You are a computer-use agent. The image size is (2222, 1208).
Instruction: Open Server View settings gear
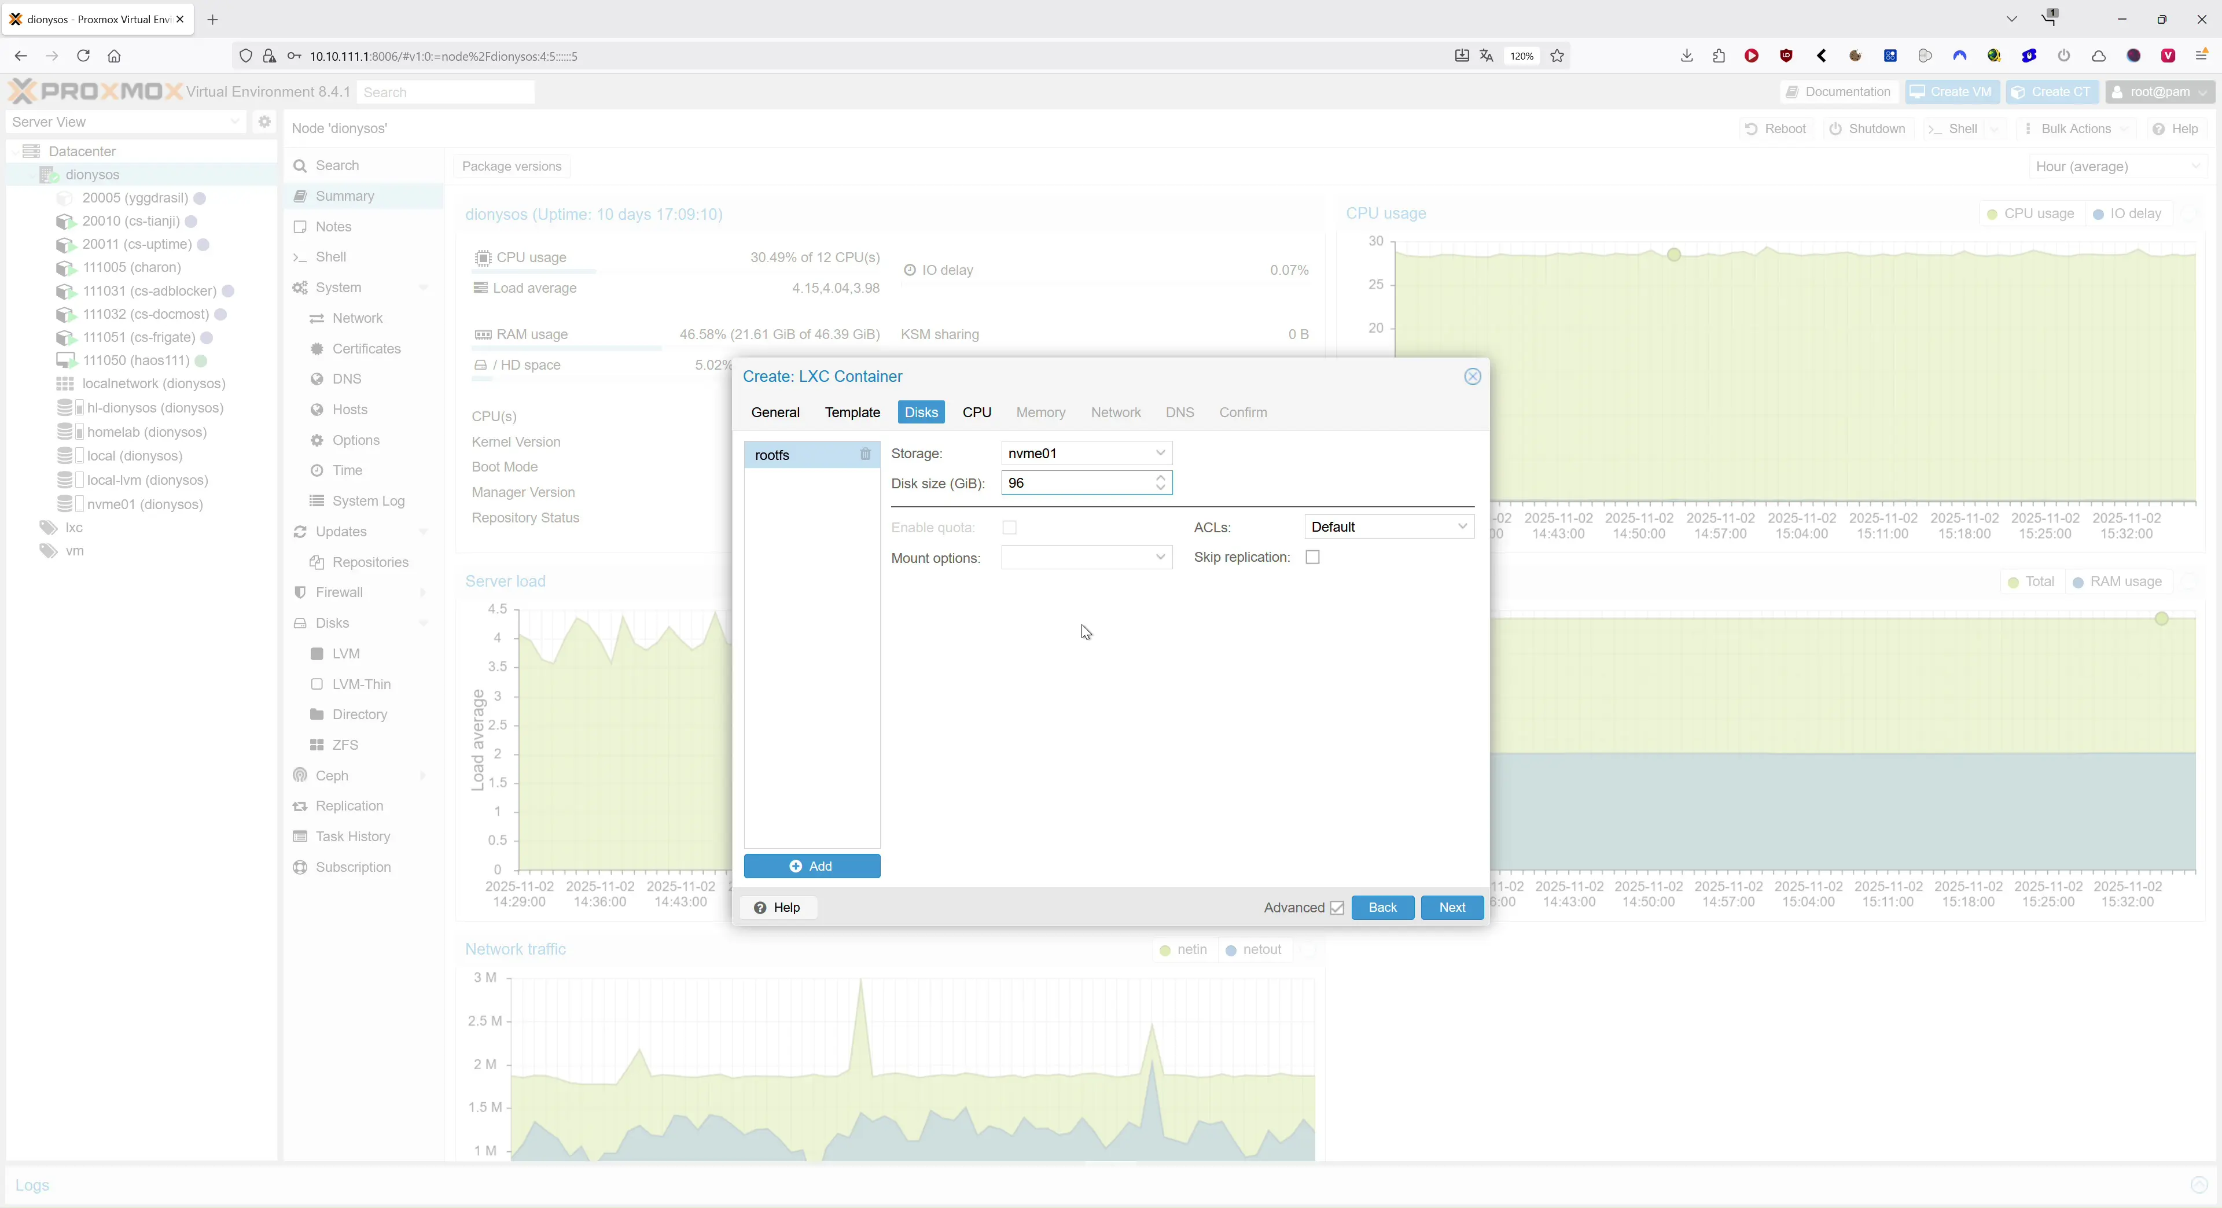click(264, 121)
